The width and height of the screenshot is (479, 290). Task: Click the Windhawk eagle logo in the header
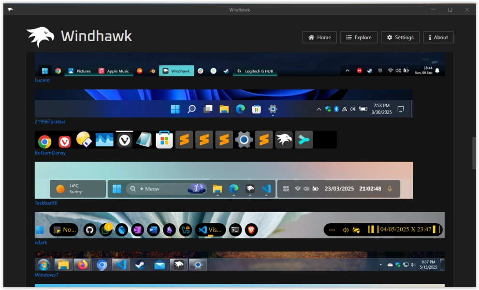pyautogui.click(x=40, y=37)
